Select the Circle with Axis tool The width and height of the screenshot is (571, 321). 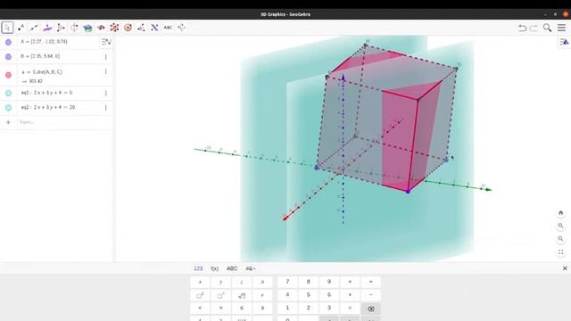point(74,28)
